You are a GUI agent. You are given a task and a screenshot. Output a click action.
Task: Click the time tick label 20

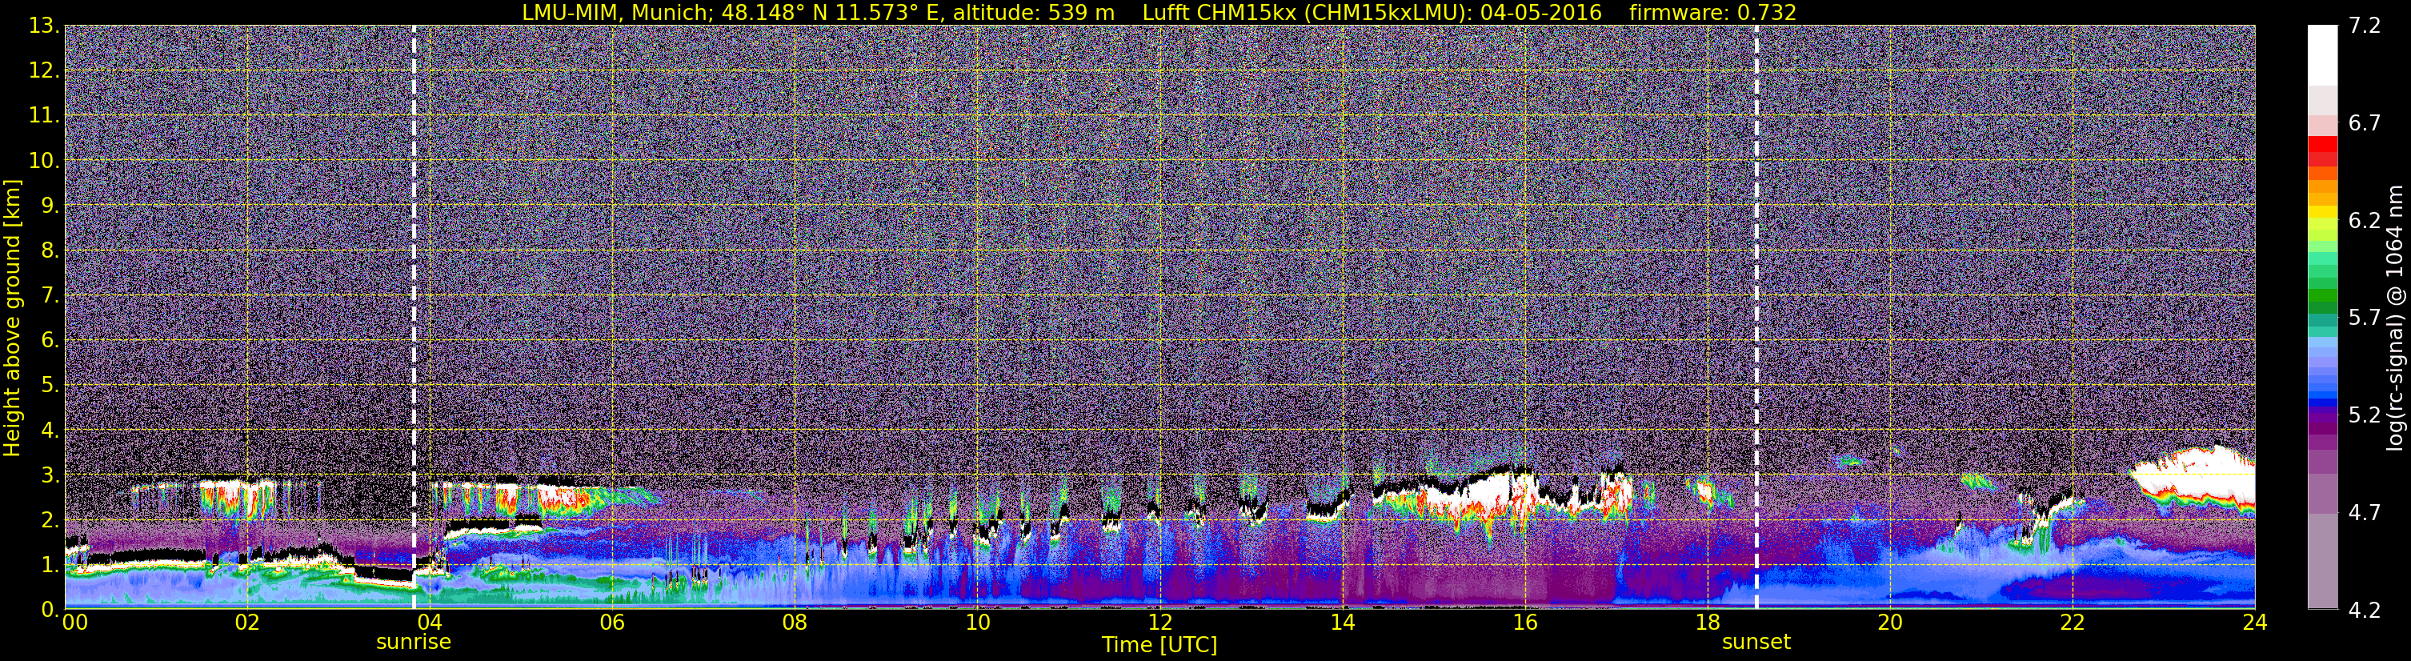[x=1890, y=623]
